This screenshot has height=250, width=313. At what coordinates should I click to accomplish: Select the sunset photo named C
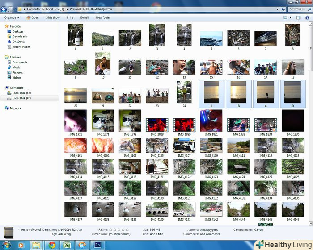(x=266, y=94)
